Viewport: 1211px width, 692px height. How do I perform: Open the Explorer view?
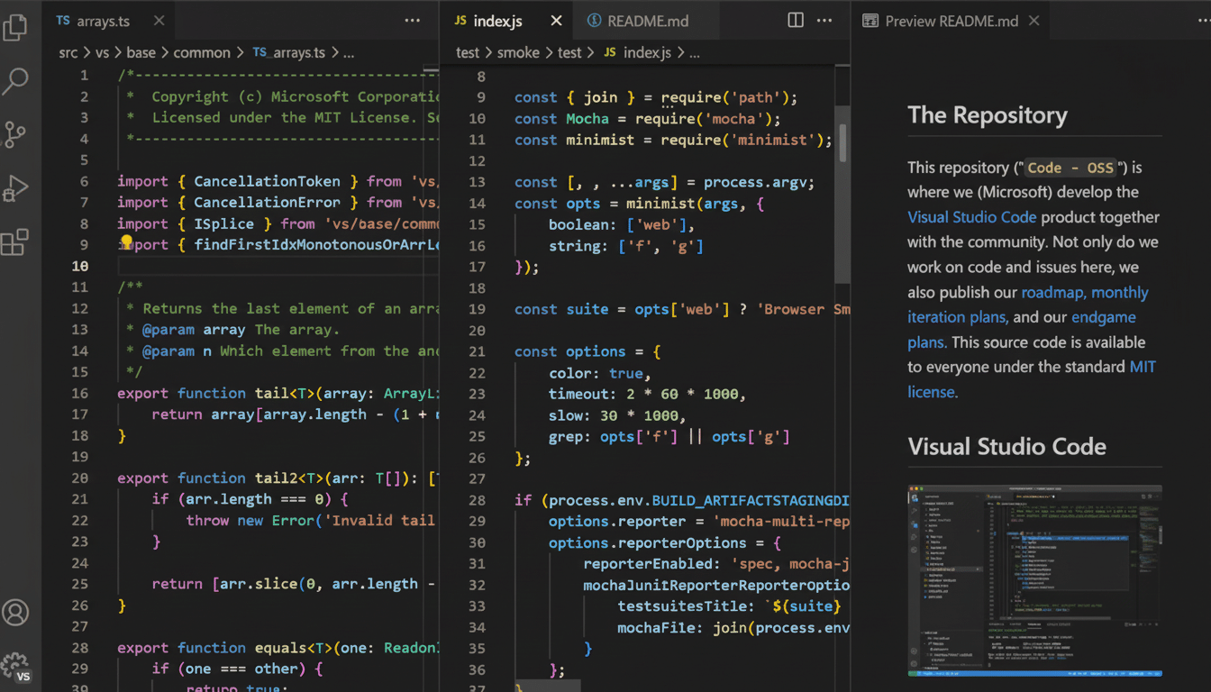tap(14, 28)
